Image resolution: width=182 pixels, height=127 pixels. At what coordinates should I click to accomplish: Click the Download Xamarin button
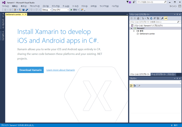(x=30, y=70)
